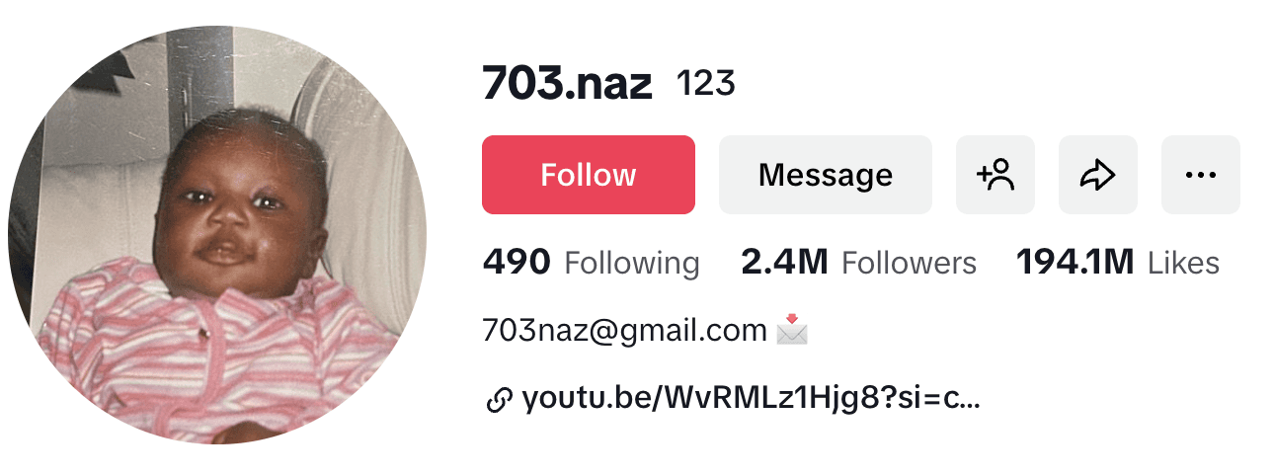The height and width of the screenshot is (476, 1274).
Task: Click the 703naz@gmail.com email text
Action: pos(625,331)
